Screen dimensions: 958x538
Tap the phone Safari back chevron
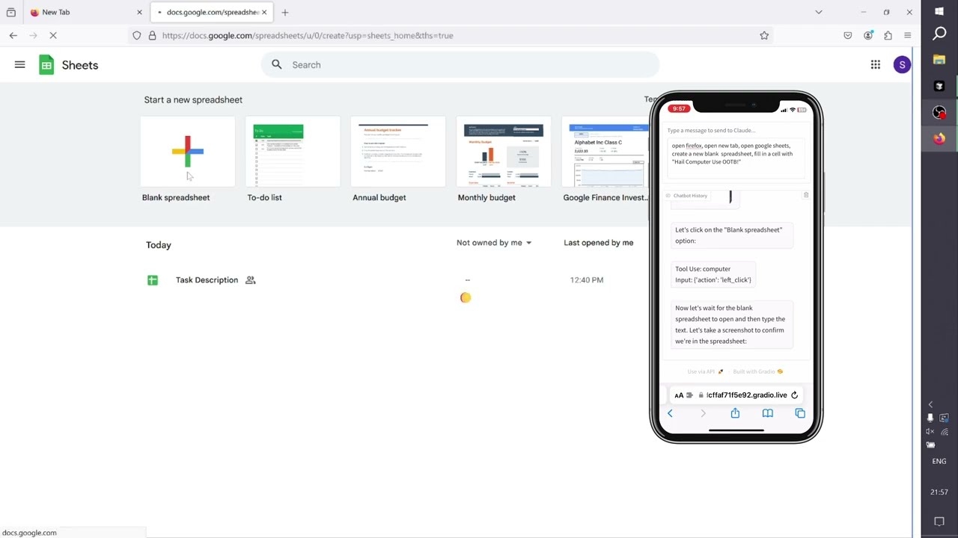point(670,413)
